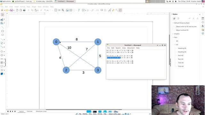Image resolution: width=205 pixels, height=115 pixels.
Task: Select the Title A4 style
Action: (181, 66)
